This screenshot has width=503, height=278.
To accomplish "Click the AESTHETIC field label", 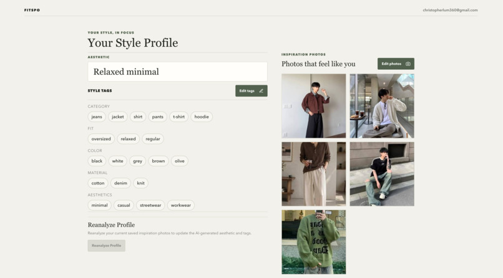I will [99, 57].
